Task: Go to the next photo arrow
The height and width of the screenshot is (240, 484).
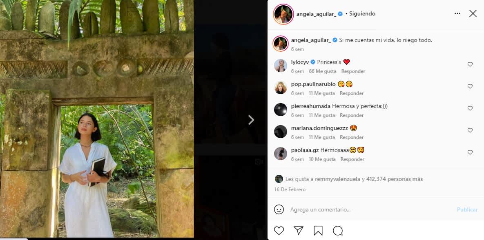Action: (x=251, y=120)
